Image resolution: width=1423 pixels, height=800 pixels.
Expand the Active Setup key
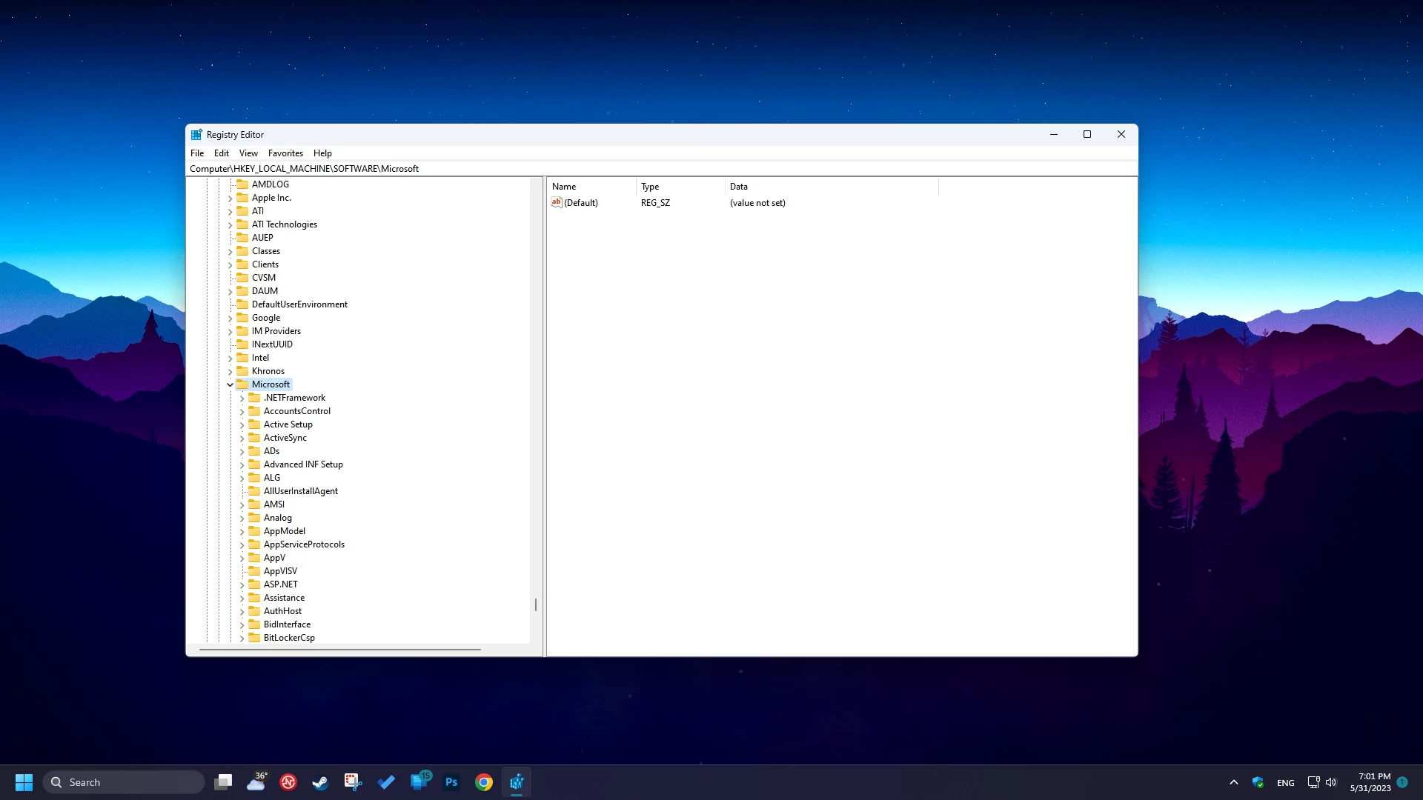242,425
